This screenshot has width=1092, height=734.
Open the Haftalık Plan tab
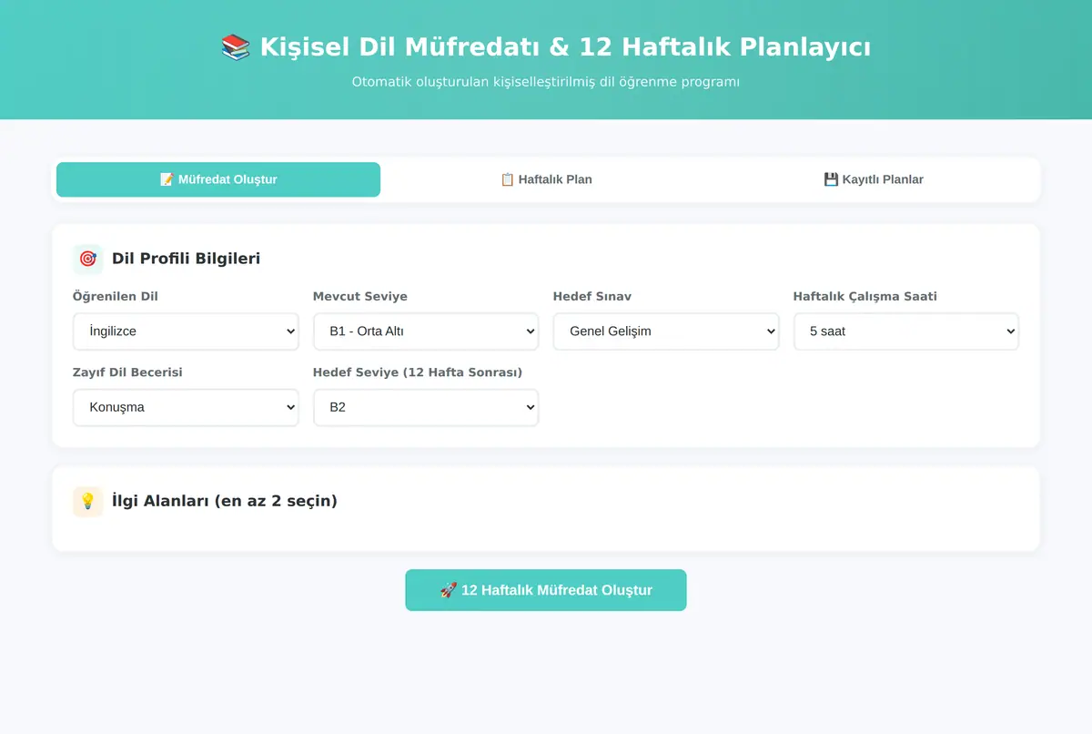pos(546,179)
